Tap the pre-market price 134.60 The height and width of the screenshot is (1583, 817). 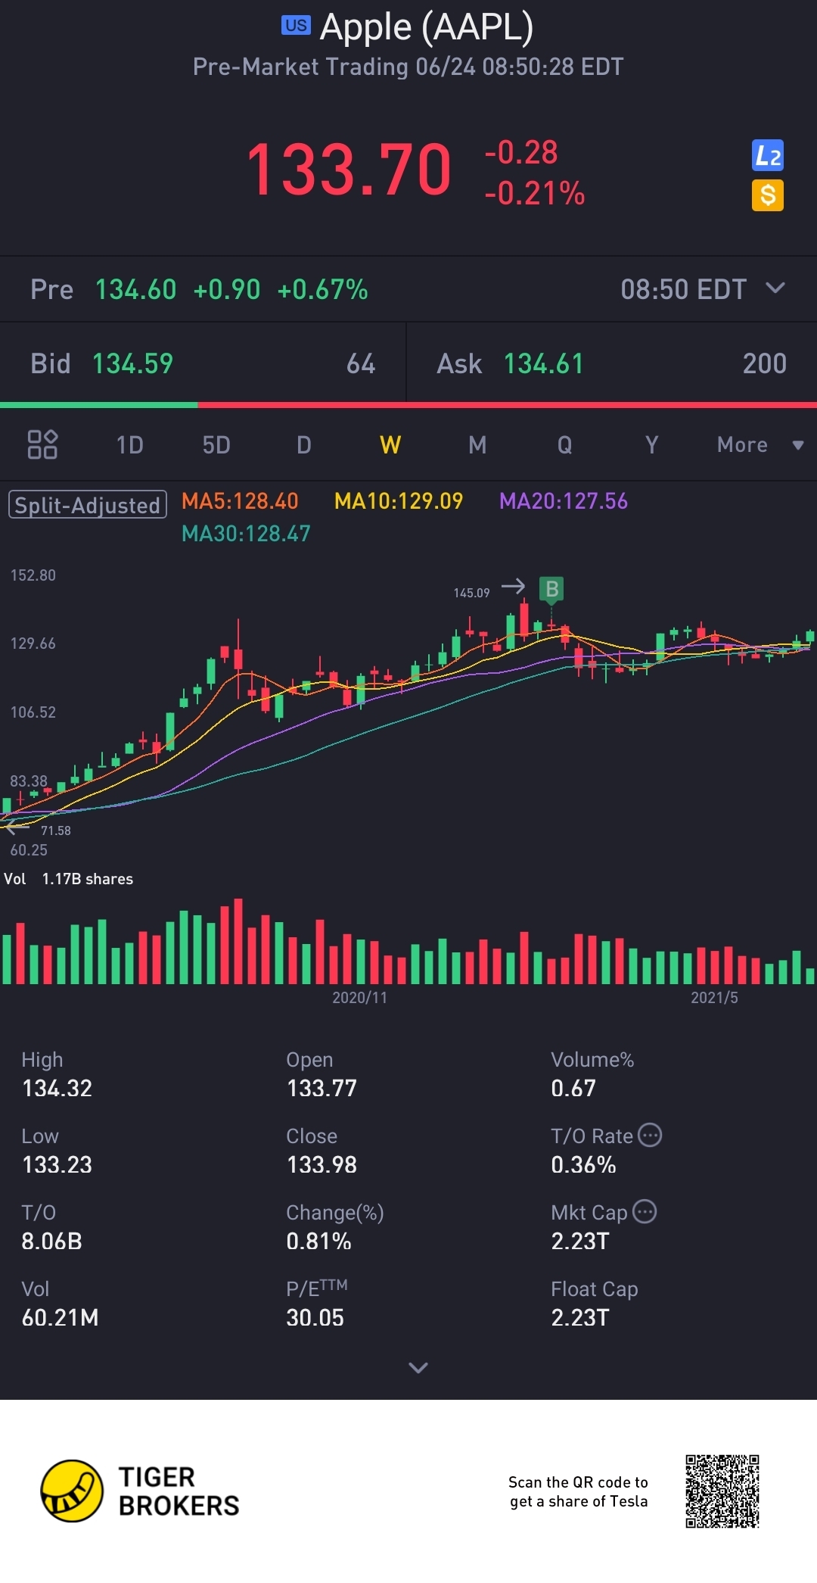(135, 289)
